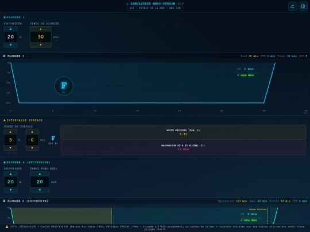Click the Plongée 1 depth value 20

(x=11, y=37)
